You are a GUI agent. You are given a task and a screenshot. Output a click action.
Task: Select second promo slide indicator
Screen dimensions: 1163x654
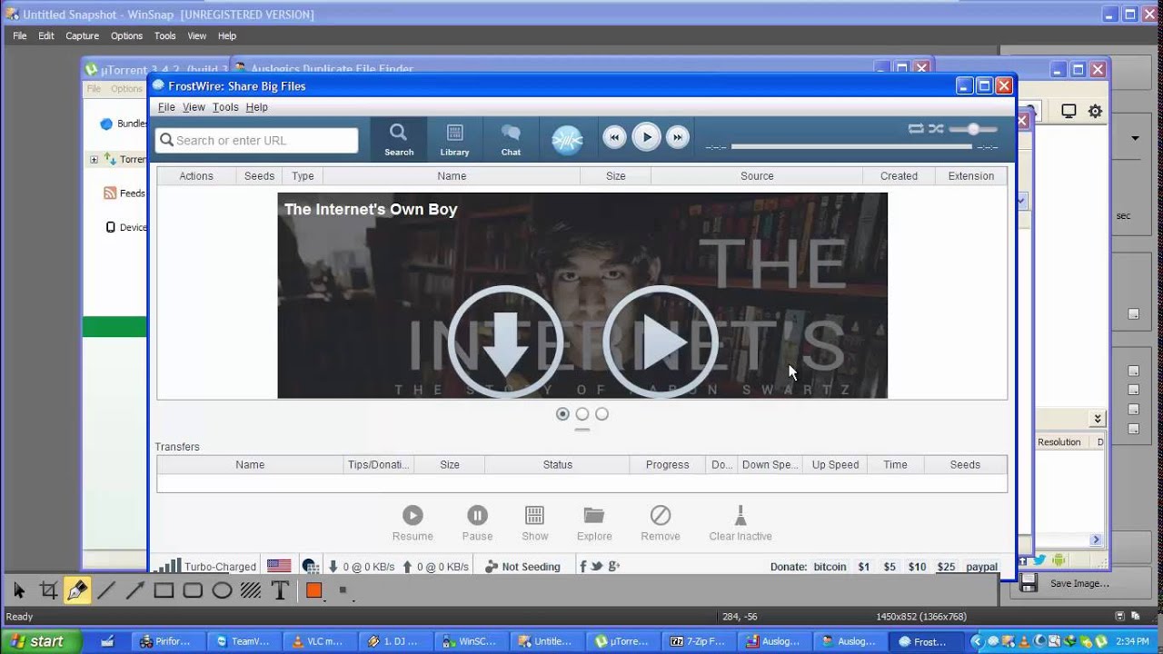pyautogui.click(x=582, y=414)
